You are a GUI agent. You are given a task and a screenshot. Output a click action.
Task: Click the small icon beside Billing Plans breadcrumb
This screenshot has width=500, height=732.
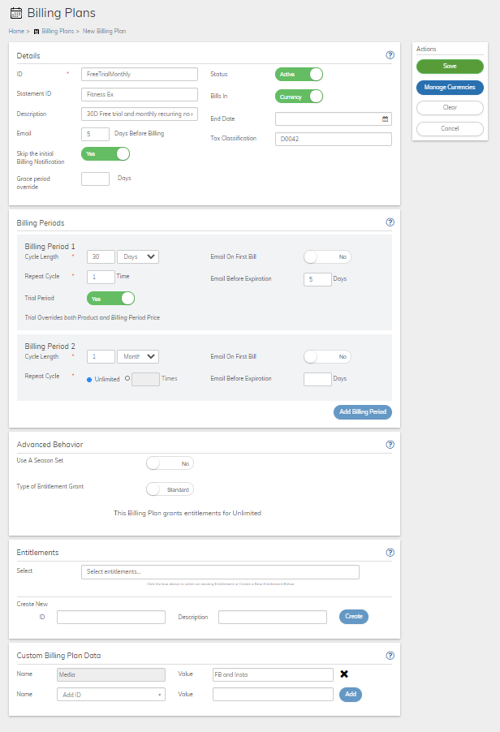(37, 32)
